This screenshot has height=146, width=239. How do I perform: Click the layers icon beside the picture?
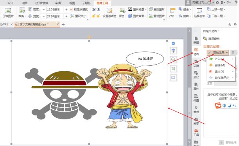click(173, 50)
